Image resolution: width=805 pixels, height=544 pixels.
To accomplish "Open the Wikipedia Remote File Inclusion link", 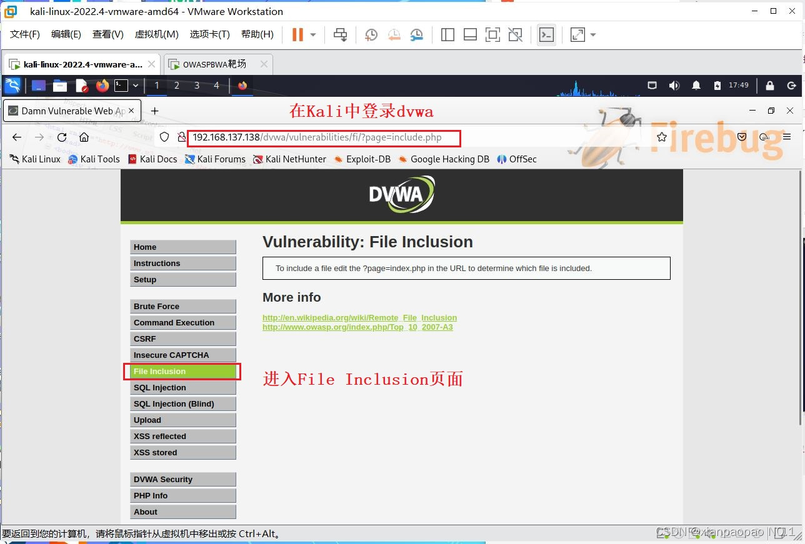I will [359, 318].
